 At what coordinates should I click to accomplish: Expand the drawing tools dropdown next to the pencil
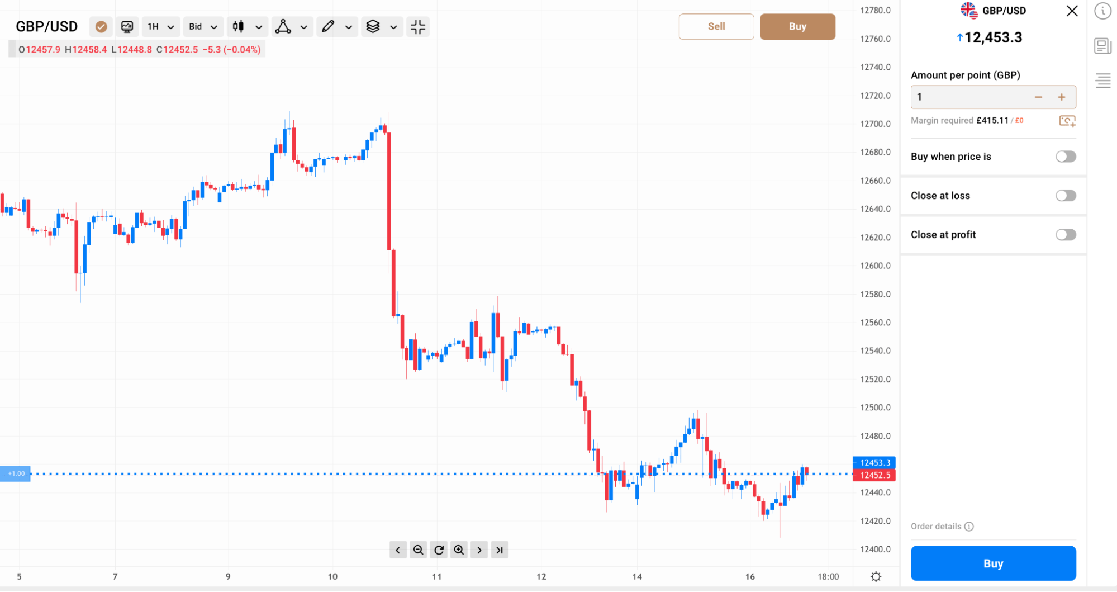(x=349, y=26)
